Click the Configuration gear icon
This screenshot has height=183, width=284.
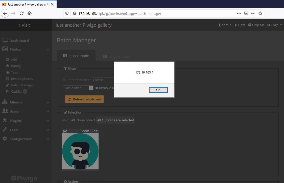(x=5, y=139)
